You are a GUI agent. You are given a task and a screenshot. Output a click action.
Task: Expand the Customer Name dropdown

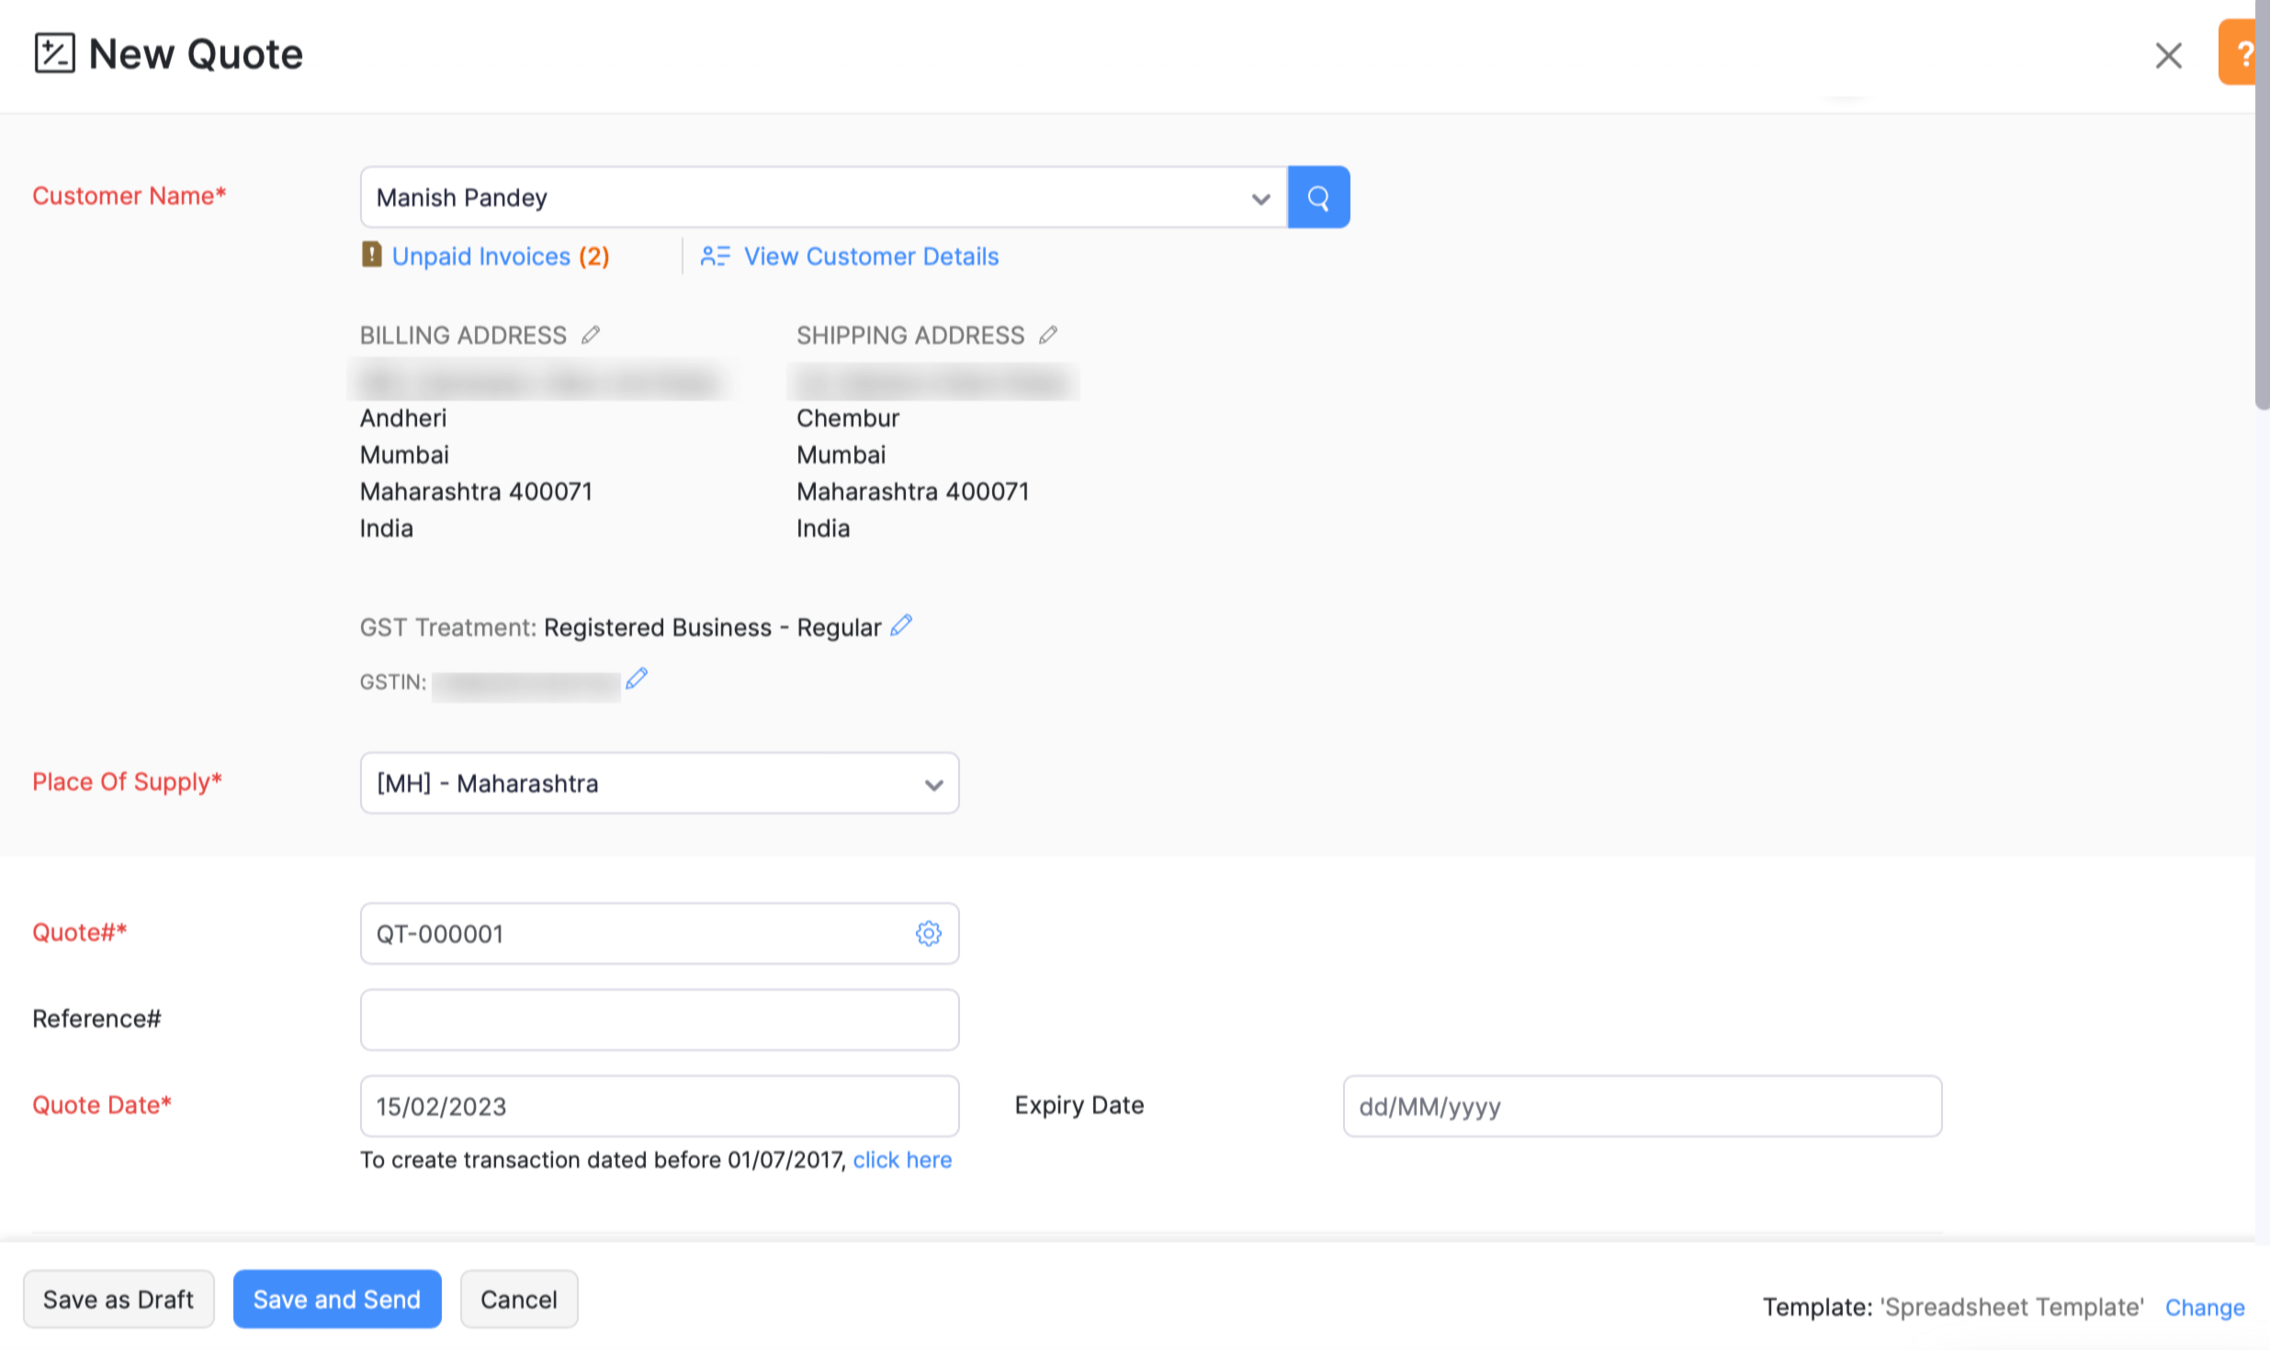[1259, 198]
